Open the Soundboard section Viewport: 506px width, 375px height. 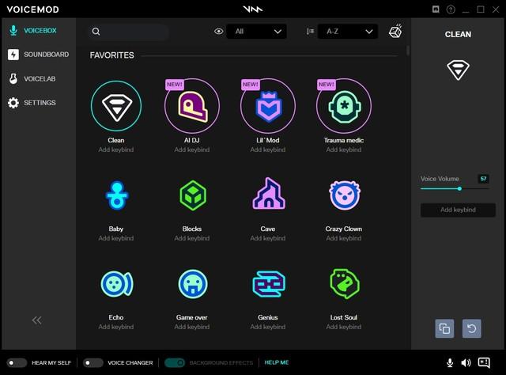(45, 55)
